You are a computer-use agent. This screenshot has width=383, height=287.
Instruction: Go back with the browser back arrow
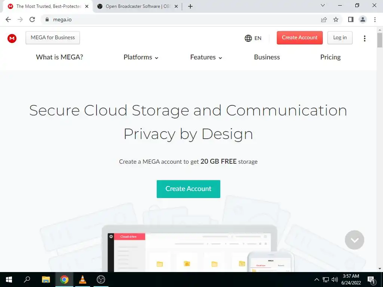tap(8, 19)
